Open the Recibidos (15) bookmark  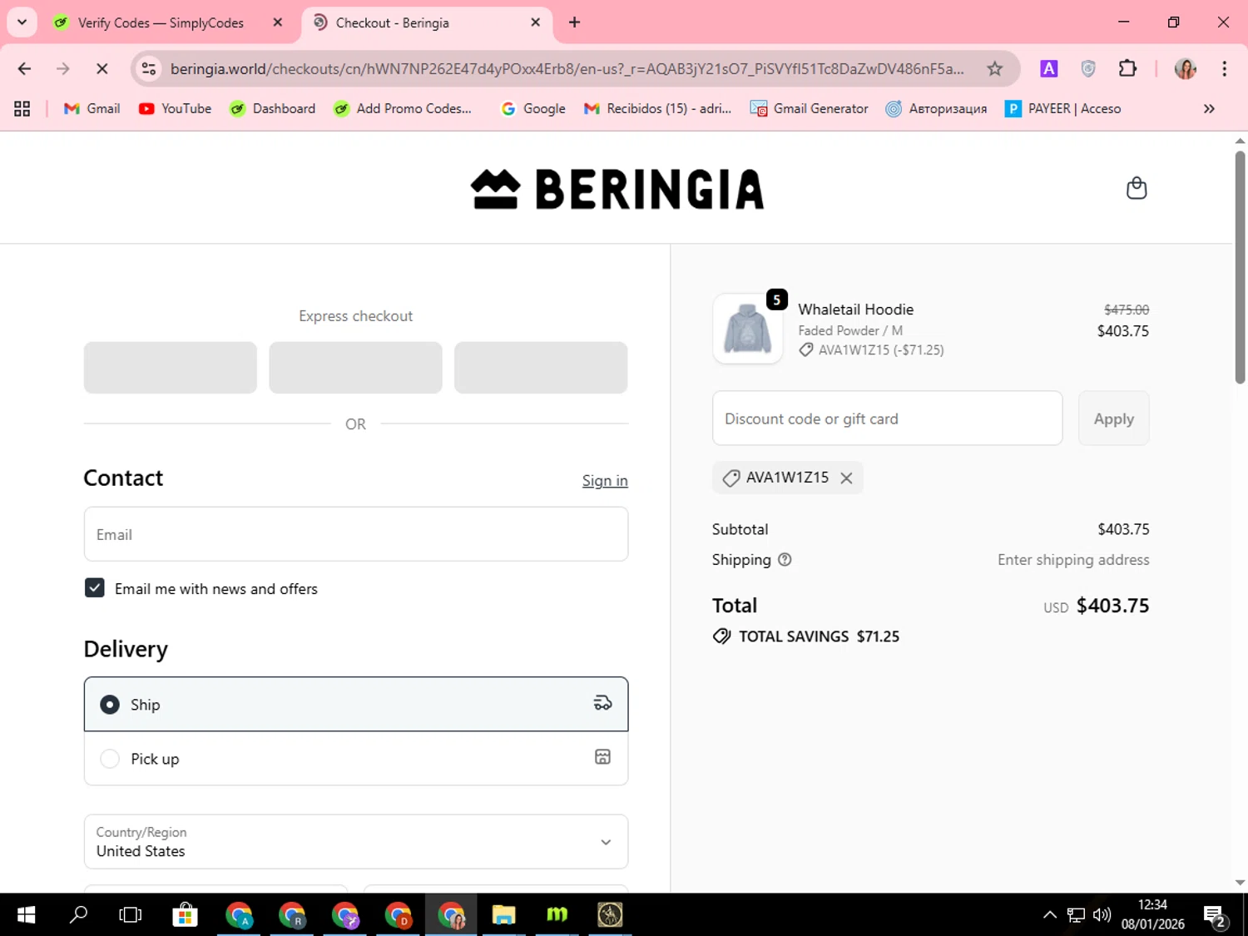(657, 108)
